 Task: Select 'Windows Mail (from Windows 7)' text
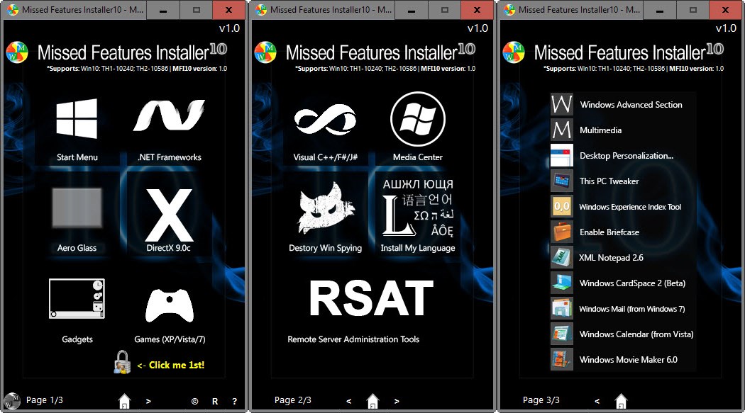point(632,309)
